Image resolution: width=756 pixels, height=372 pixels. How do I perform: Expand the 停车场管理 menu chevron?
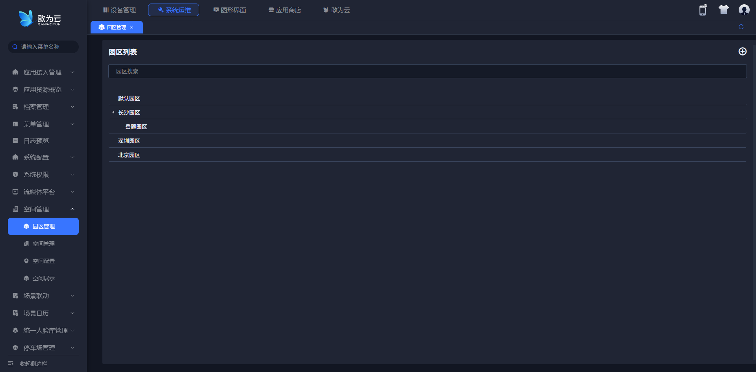coord(72,348)
